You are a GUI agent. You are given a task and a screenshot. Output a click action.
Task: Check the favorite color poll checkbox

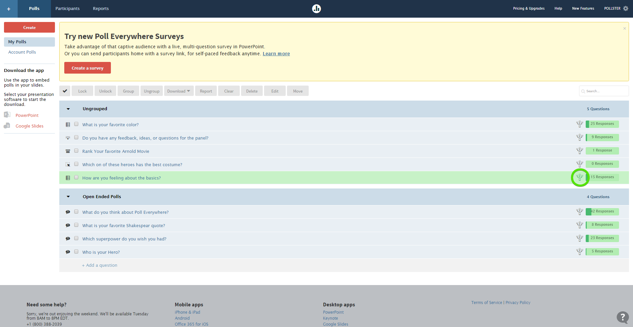tap(76, 124)
